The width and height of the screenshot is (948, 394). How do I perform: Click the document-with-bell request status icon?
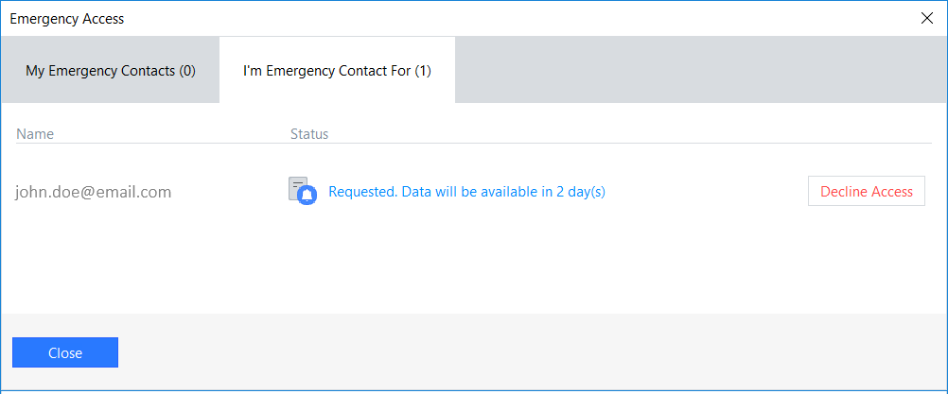point(303,191)
